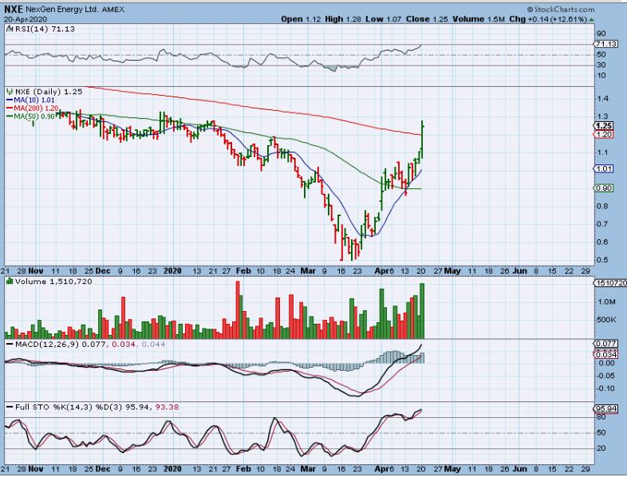This screenshot has width=627, height=477.
Task: Click the Volume 1.5M header value
Action: click(x=479, y=19)
